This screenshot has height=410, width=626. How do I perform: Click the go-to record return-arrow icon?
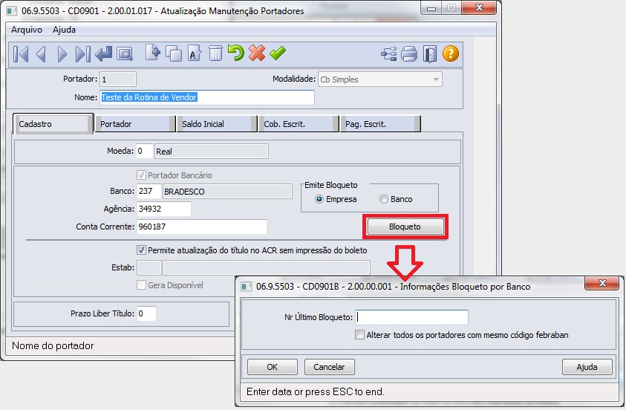(x=104, y=53)
